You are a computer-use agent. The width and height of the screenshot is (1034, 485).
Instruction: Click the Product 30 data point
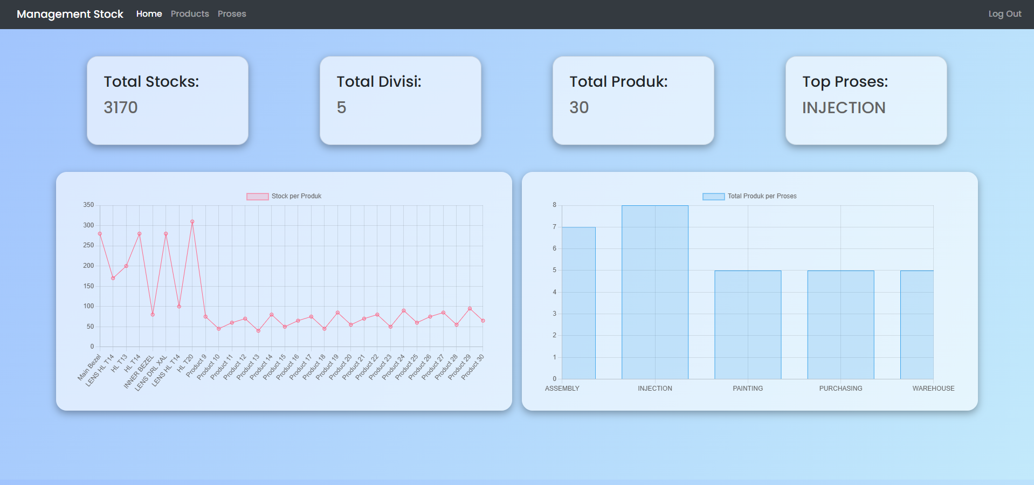pyautogui.click(x=482, y=321)
